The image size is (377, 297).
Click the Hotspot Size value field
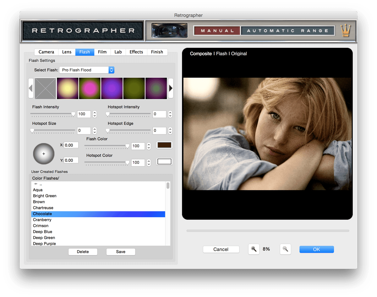[x=84, y=130]
